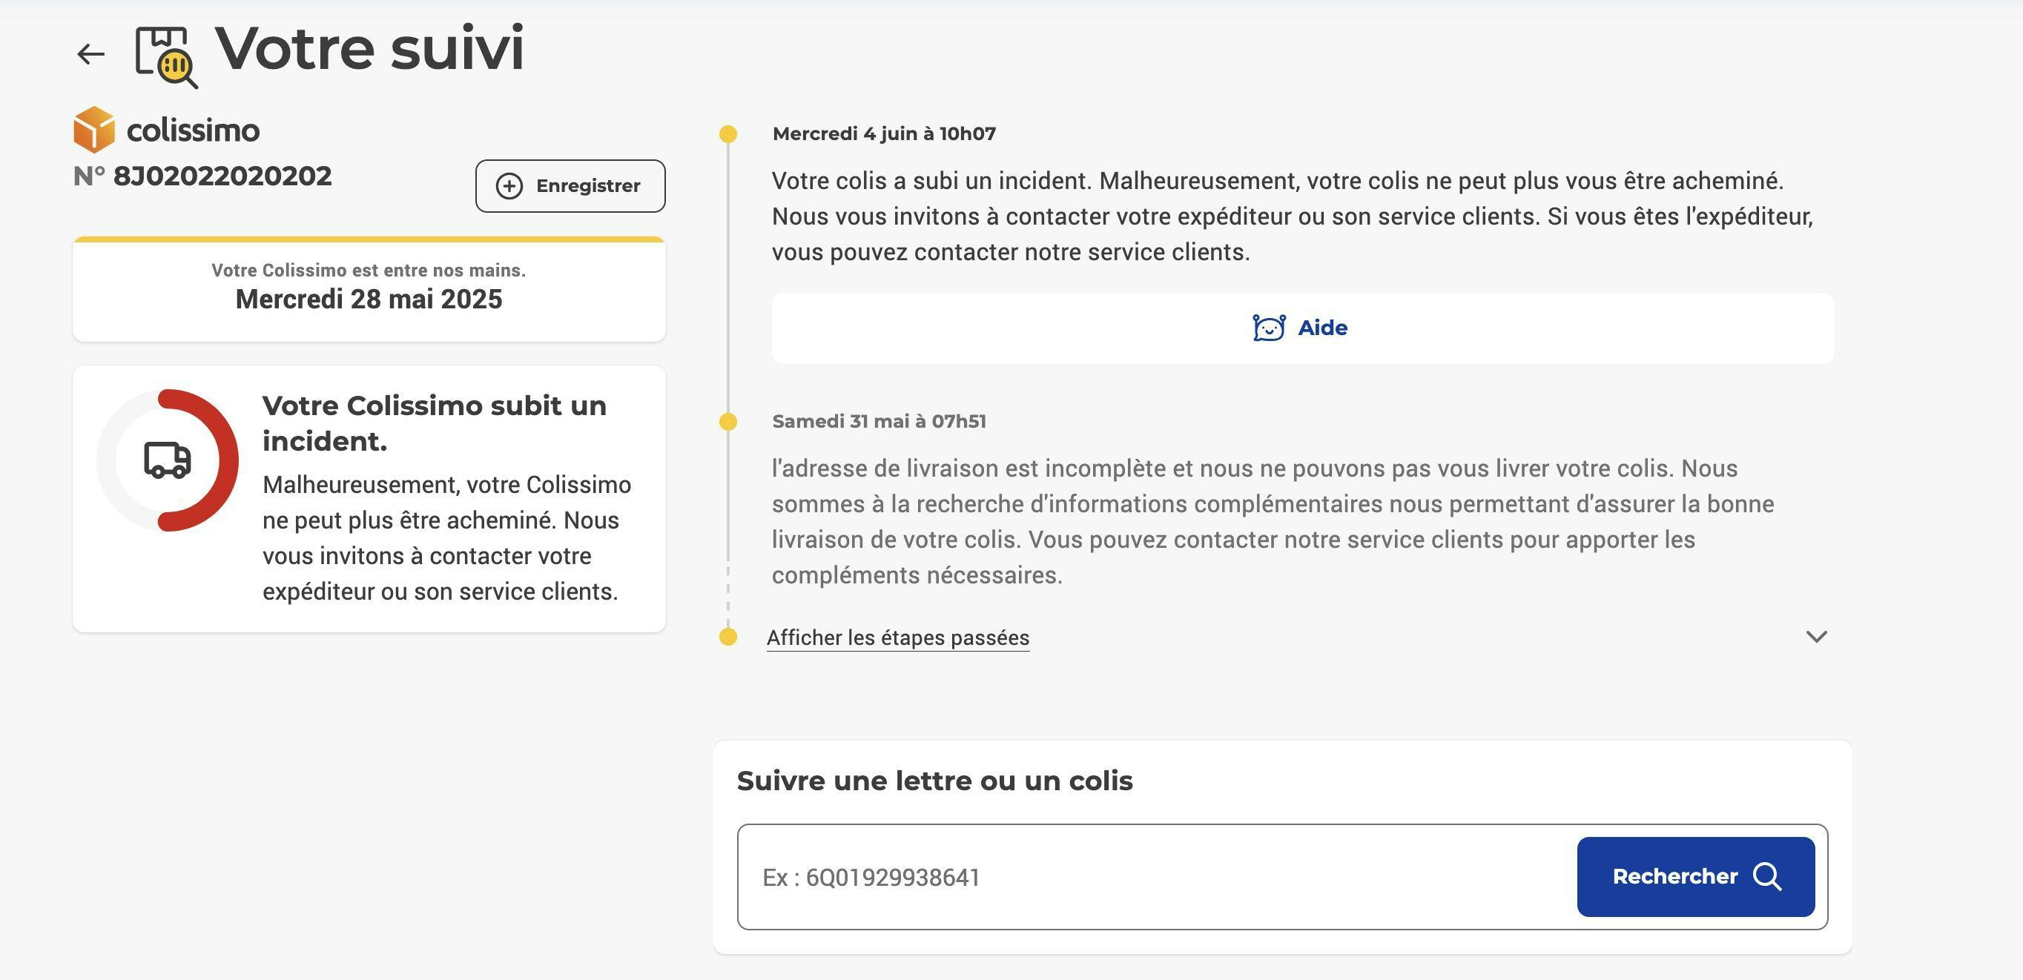Click the yellow timeline dot for 4 juin
Image resolution: width=2023 pixels, height=980 pixels.
[728, 134]
